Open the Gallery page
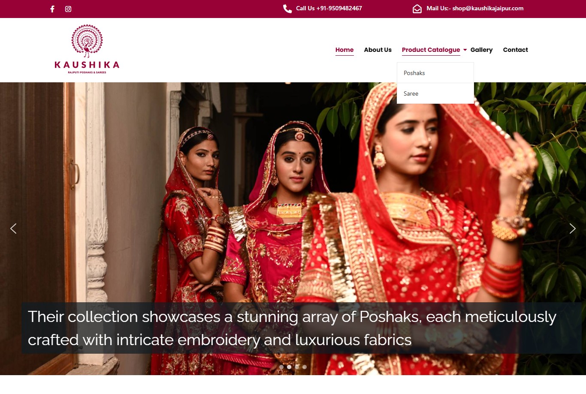This screenshot has width=586, height=394. coord(481,50)
